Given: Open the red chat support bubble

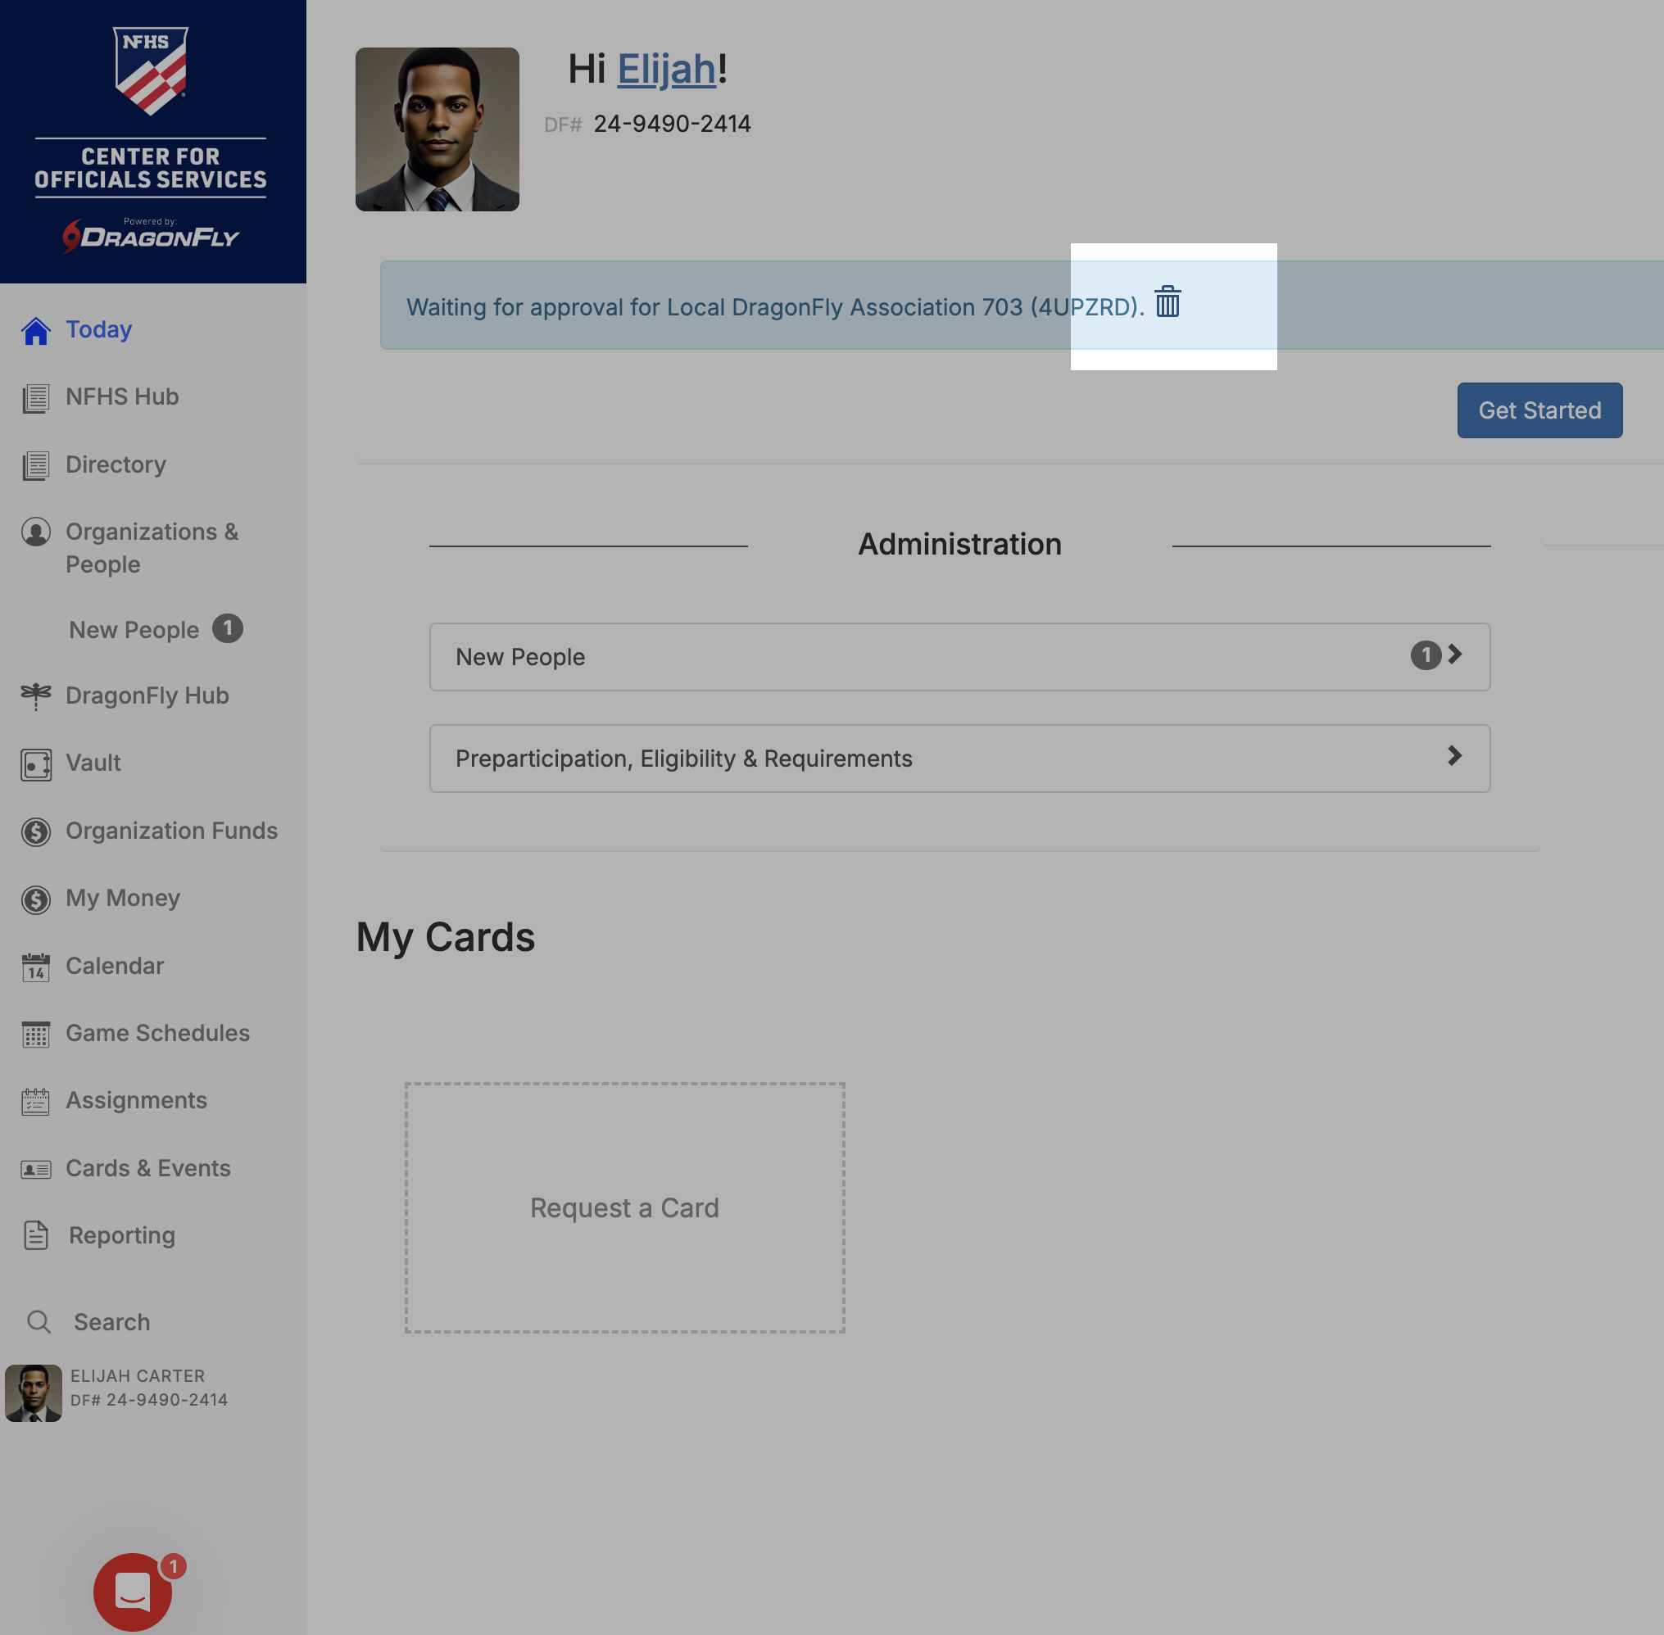Looking at the screenshot, I should [134, 1592].
